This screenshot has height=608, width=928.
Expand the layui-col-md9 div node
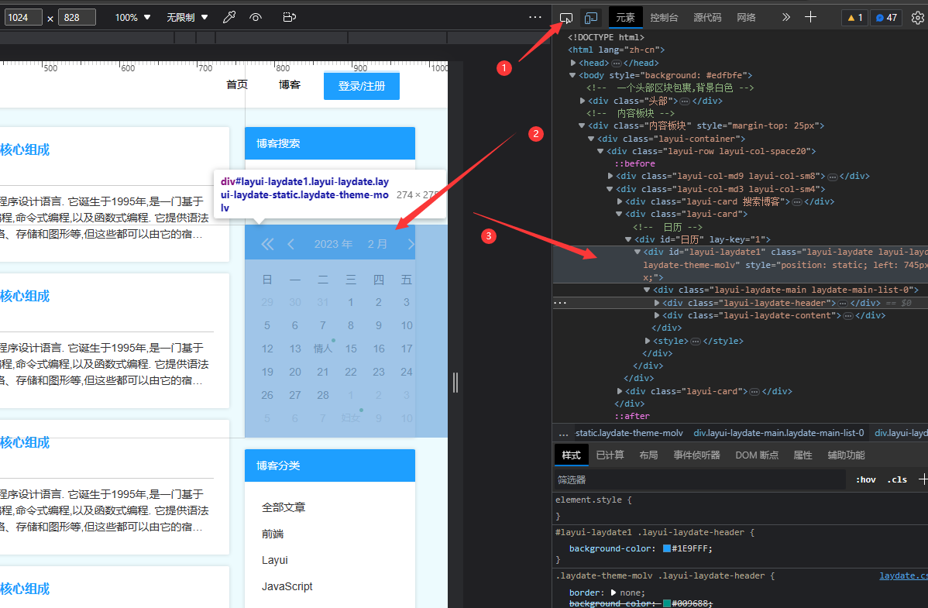pyautogui.click(x=610, y=177)
